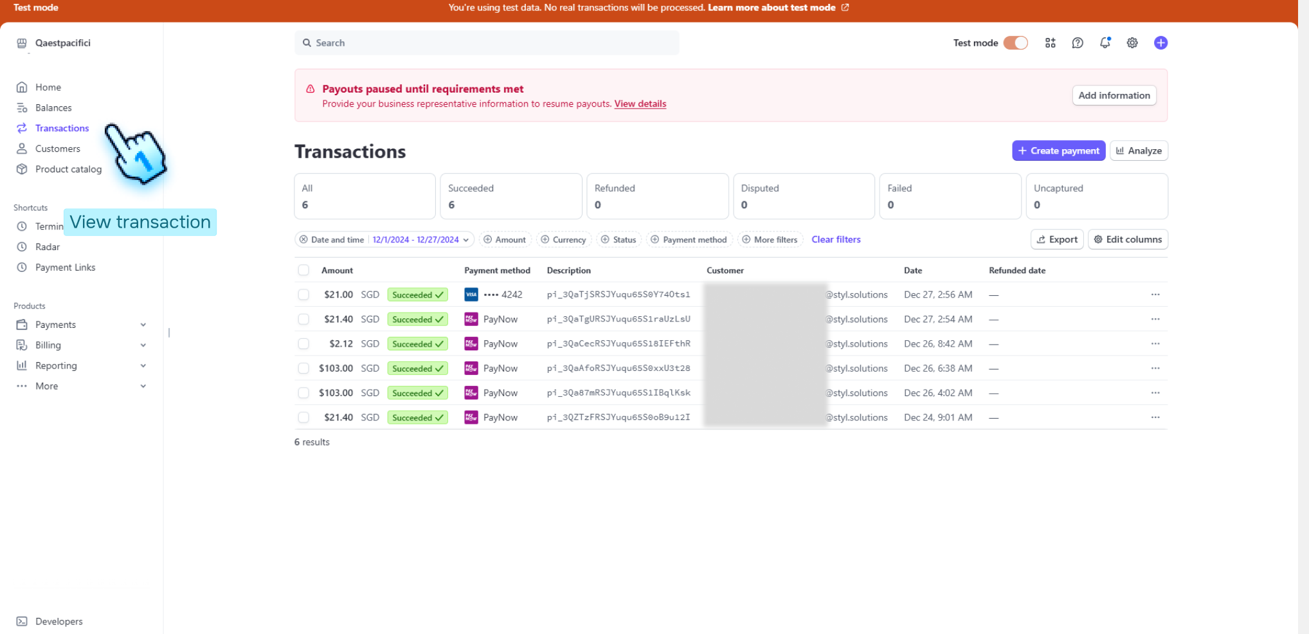Check the checkbox for the $2.12 transaction

pyautogui.click(x=303, y=343)
